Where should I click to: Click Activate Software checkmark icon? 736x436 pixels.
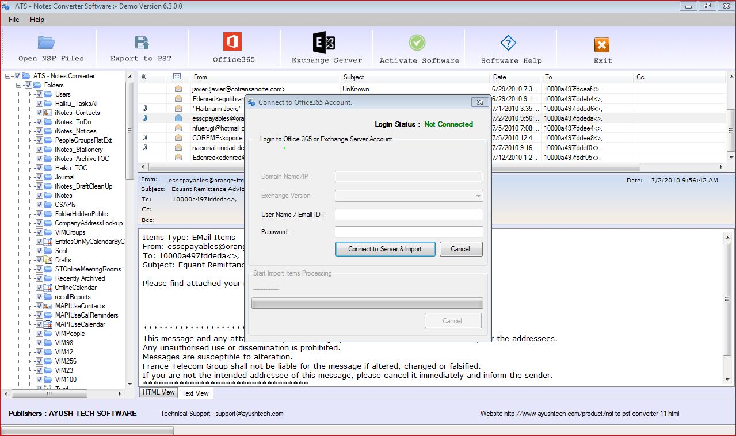(417, 43)
